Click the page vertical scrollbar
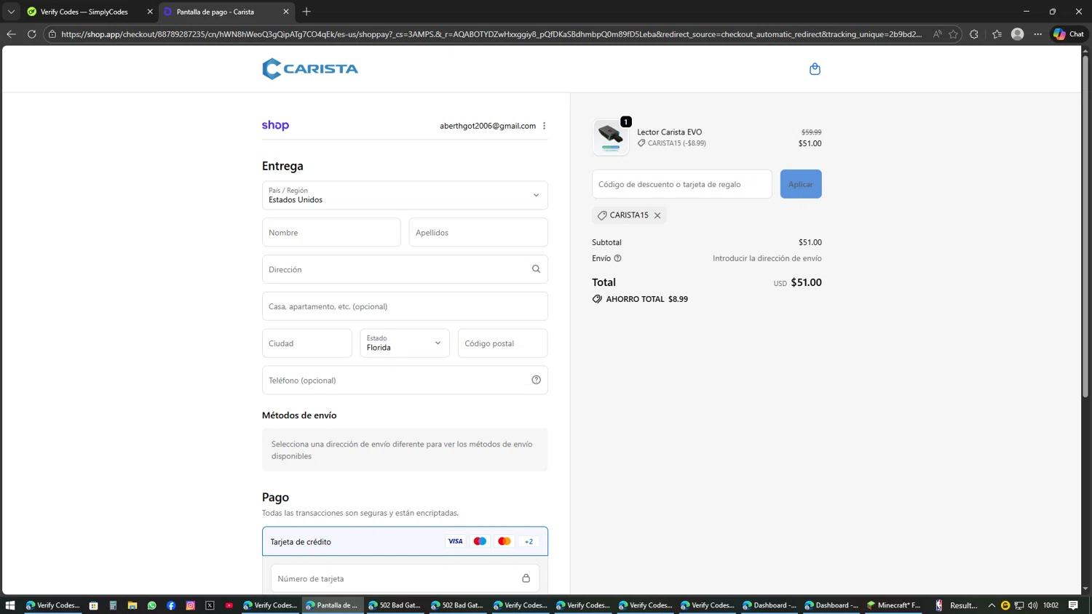Viewport: 1092px width, 614px height. 1085,226
